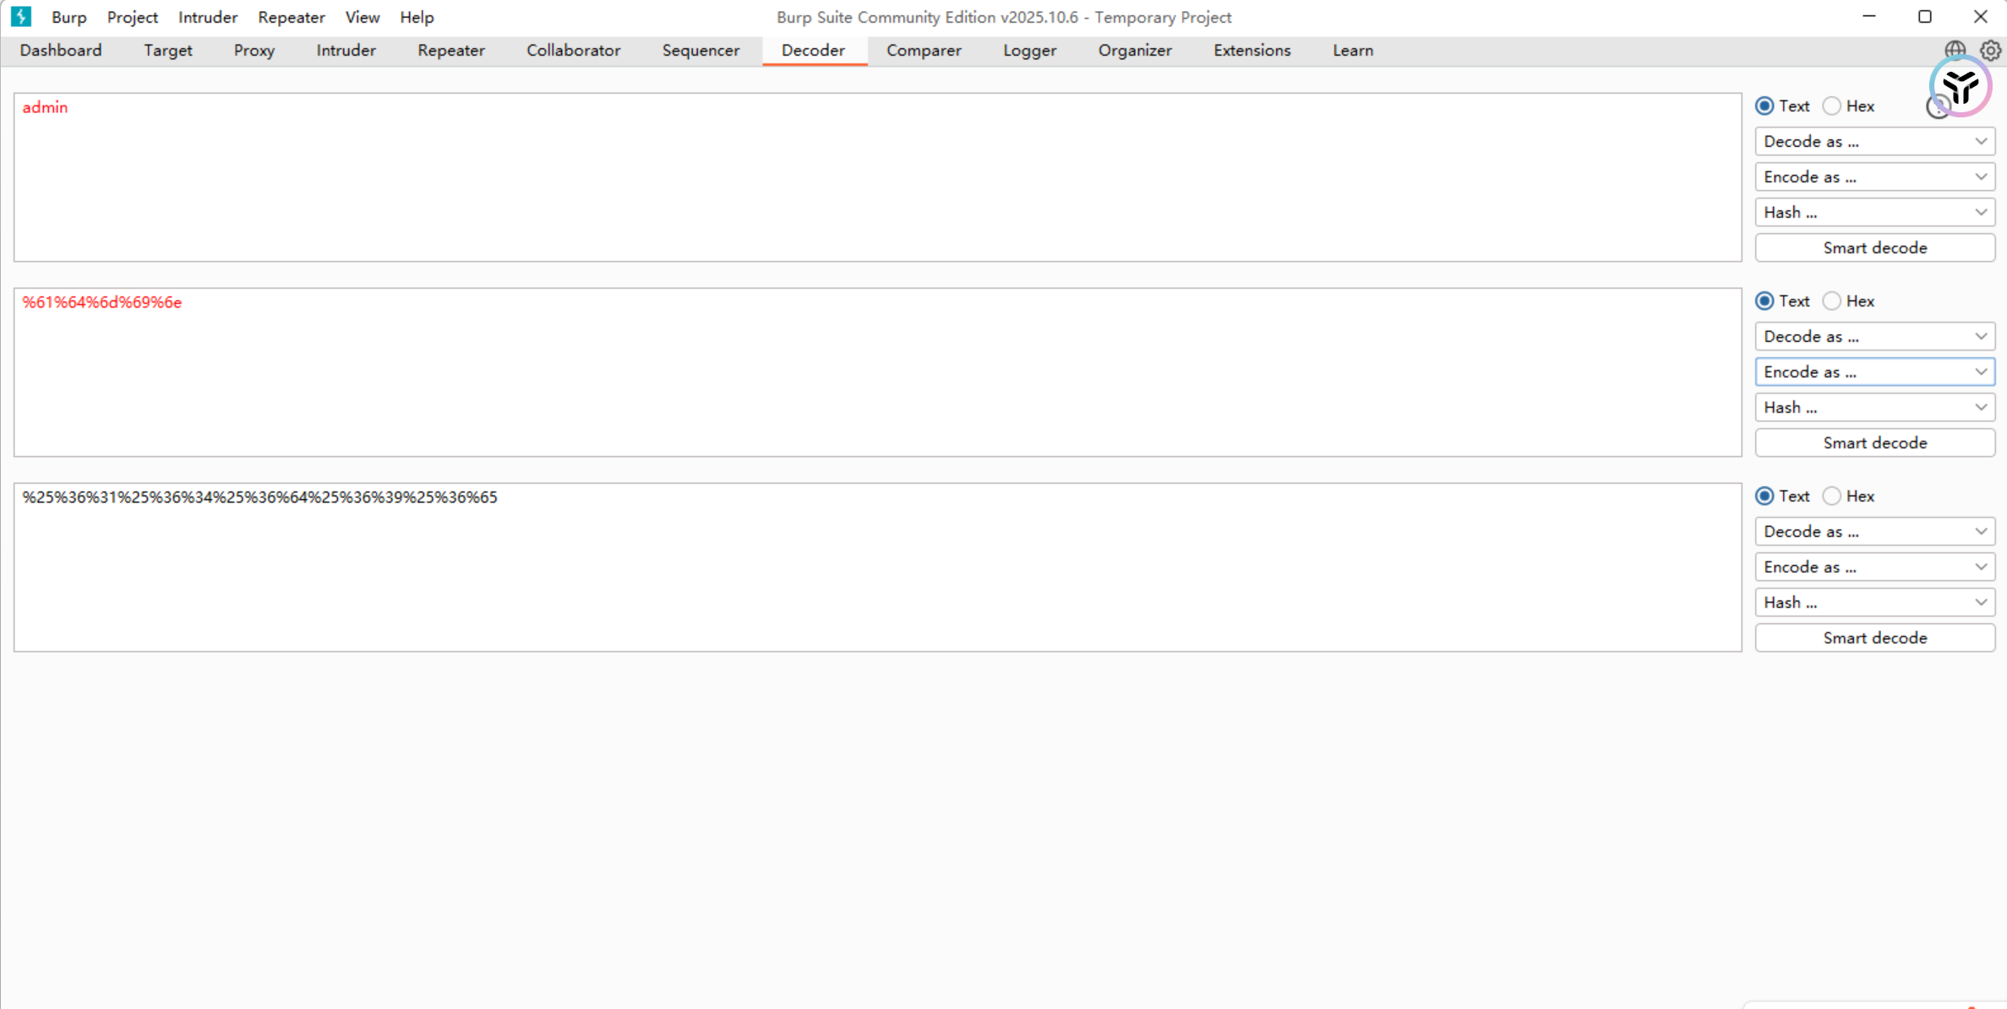
Task: Click the double-encoded text area
Action: point(876,568)
